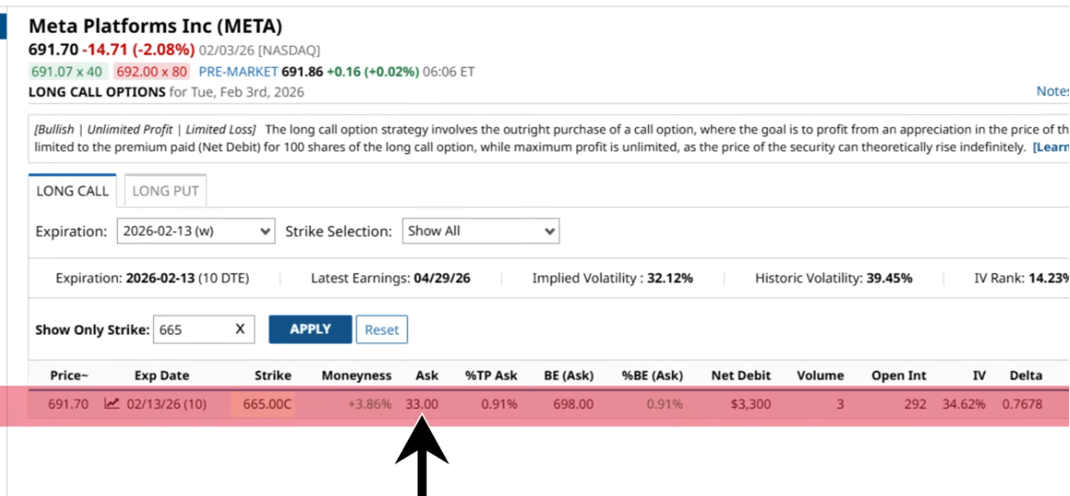Open the price chart icon beside 02/13/26
The height and width of the screenshot is (496, 1070).
[x=112, y=403]
